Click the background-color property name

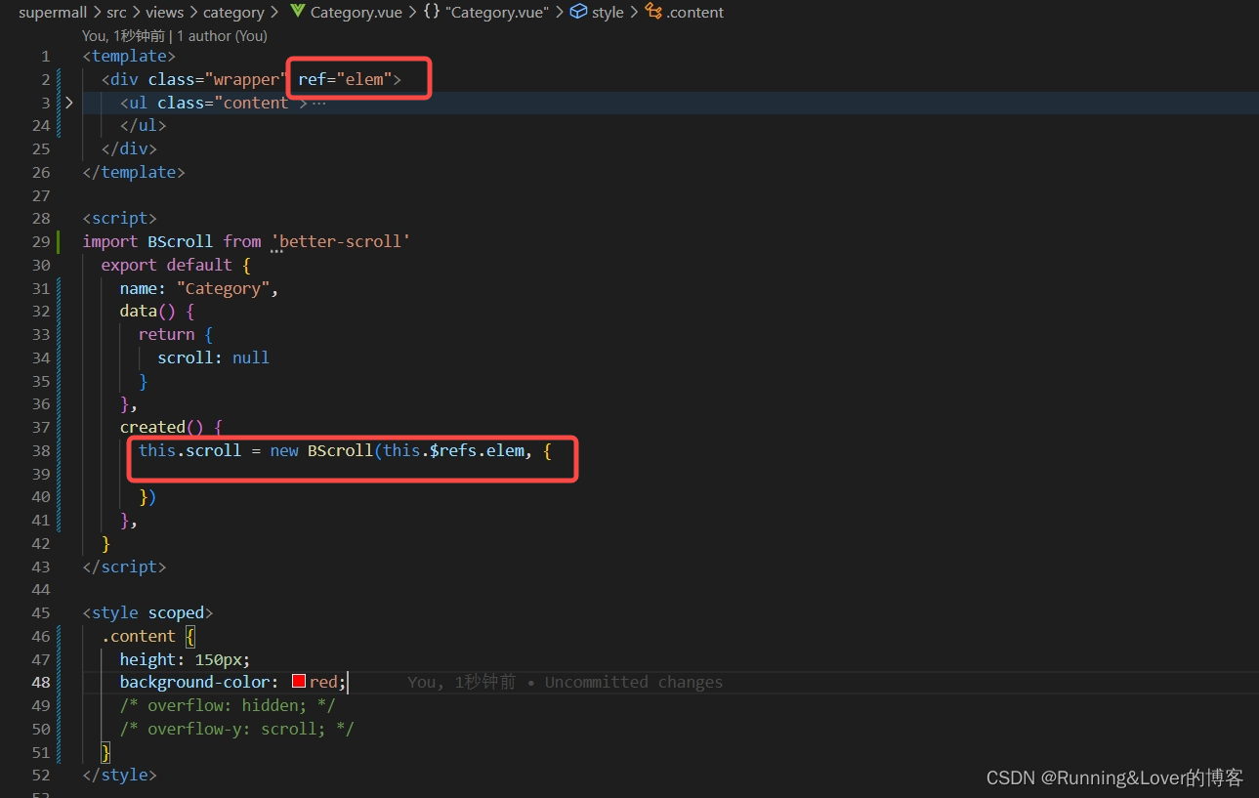point(194,682)
